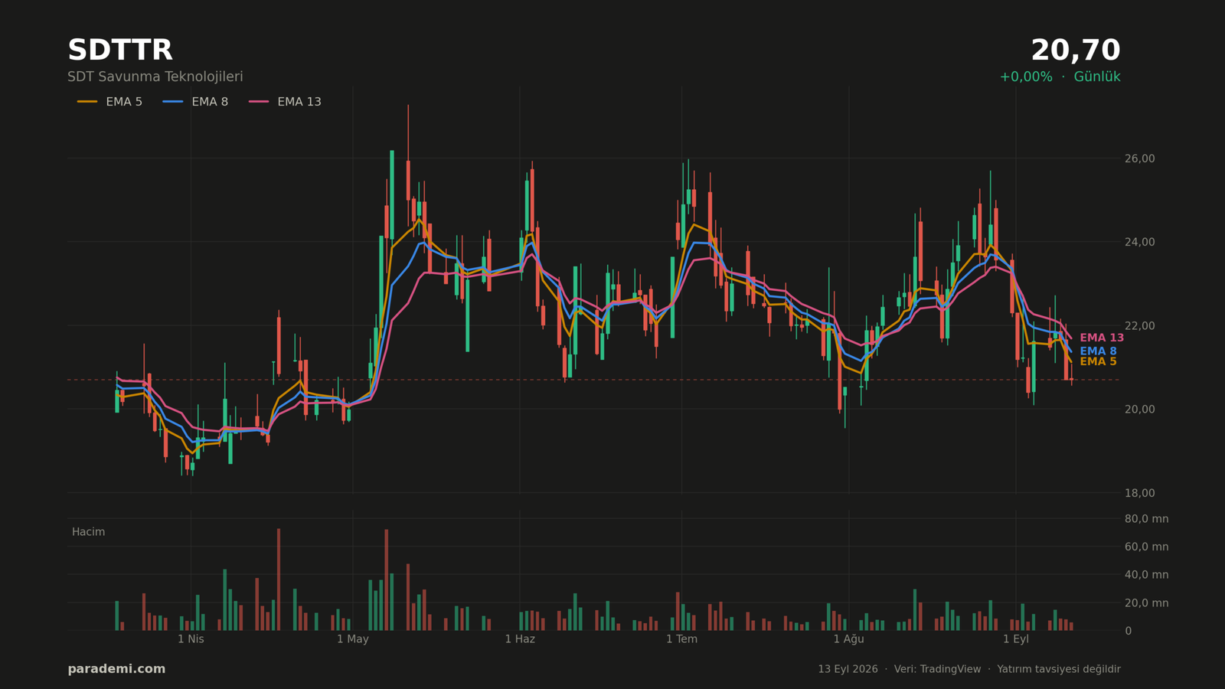
Task: Click the 60,0 mn volume axis label
Action: [x=1147, y=547]
